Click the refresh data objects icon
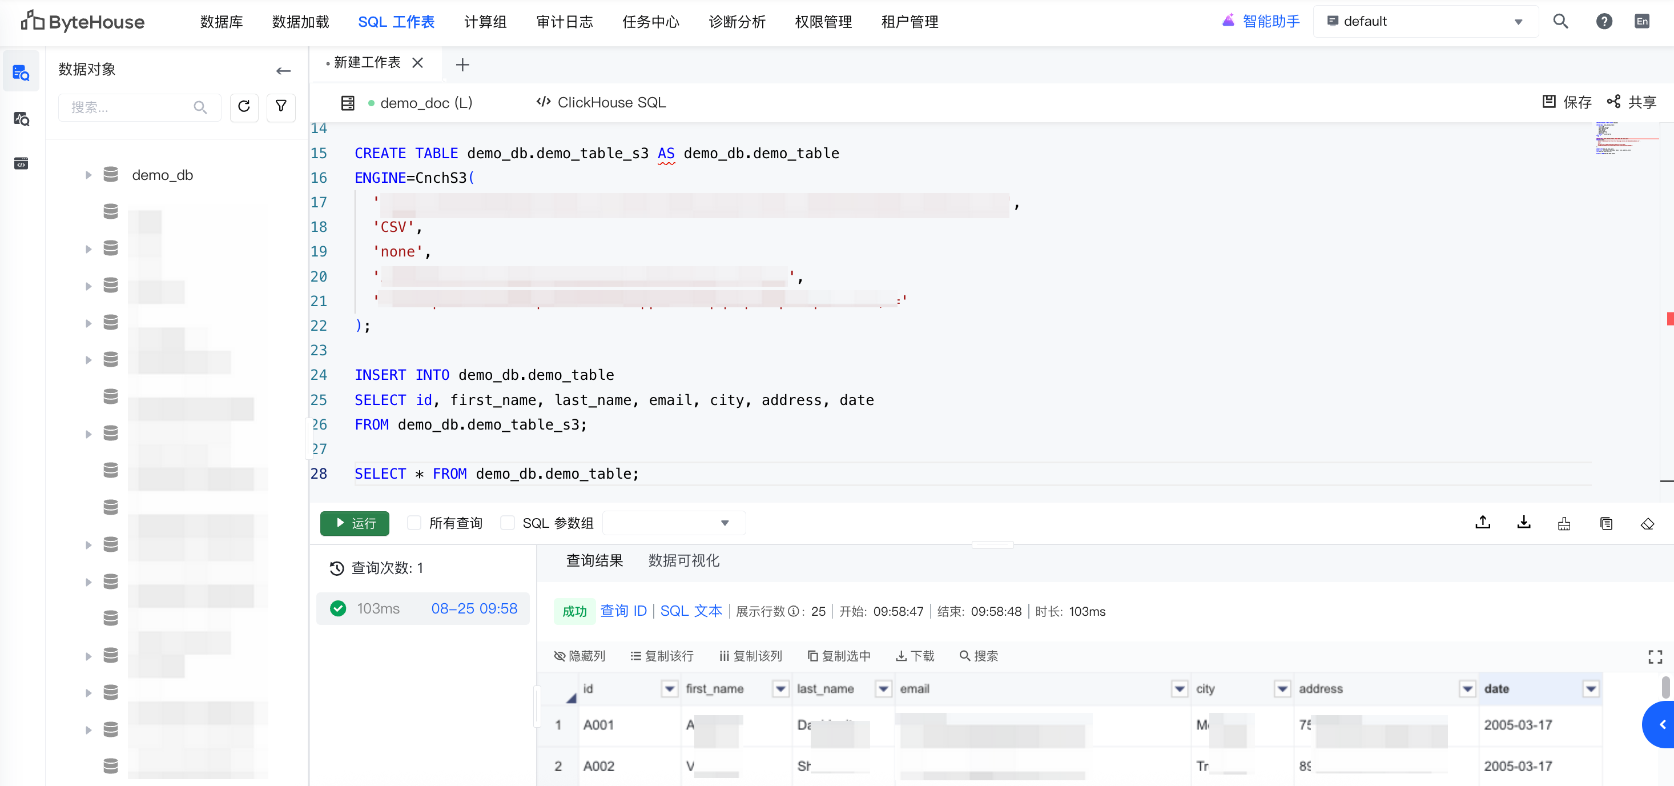The width and height of the screenshot is (1674, 786). coord(244,107)
